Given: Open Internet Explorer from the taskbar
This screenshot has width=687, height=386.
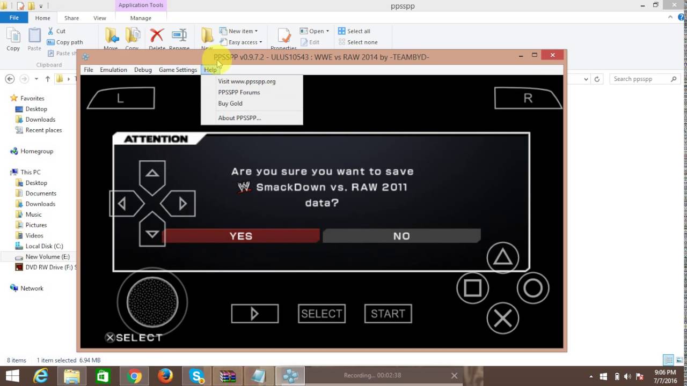Looking at the screenshot, I should [41, 376].
